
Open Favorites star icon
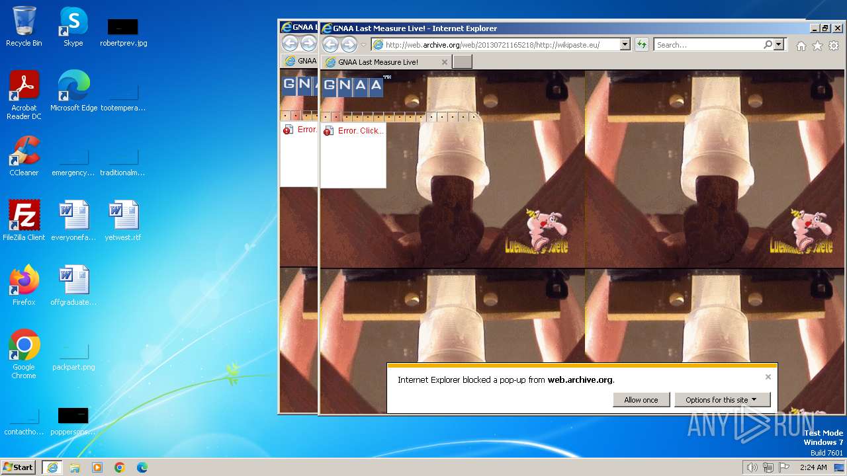click(x=817, y=46)
